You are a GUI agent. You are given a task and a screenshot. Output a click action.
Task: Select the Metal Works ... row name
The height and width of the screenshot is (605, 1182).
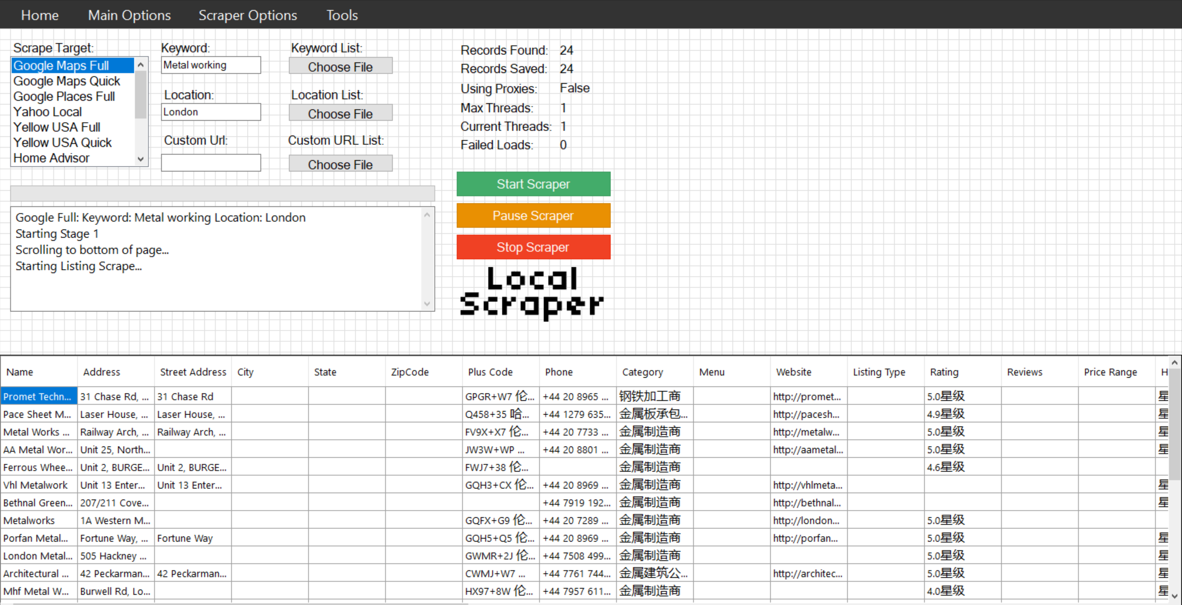pos(39,432)
